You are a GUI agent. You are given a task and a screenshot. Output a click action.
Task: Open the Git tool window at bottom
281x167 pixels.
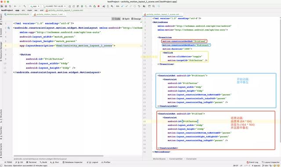[19, 162]
